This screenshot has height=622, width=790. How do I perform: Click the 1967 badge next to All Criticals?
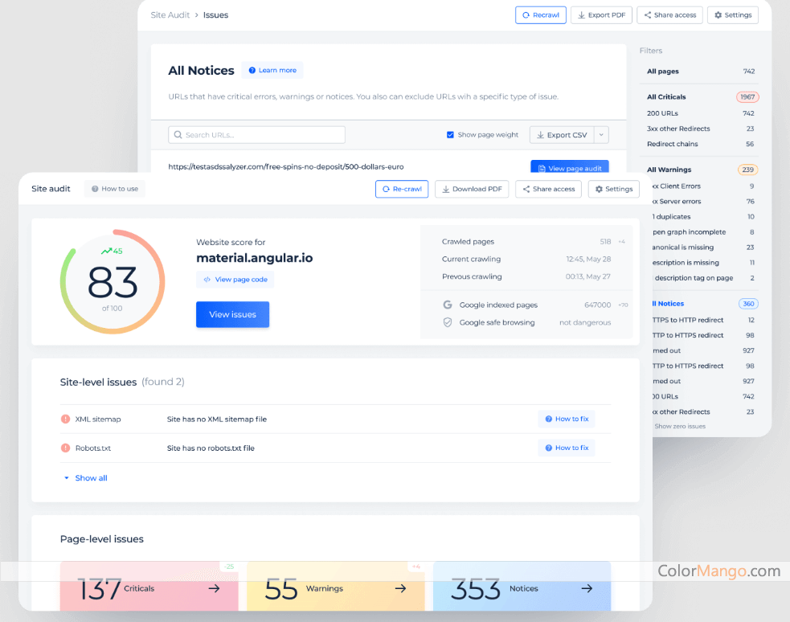pyautogui.click(x=747, y=96)
